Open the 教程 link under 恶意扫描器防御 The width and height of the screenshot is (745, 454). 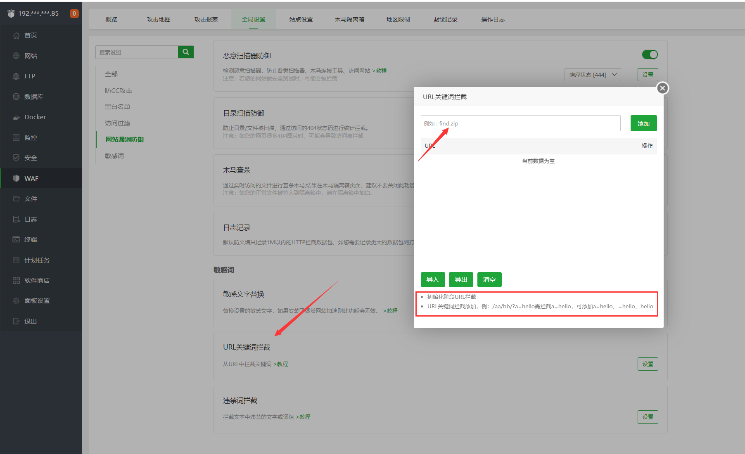coord(380,71)
